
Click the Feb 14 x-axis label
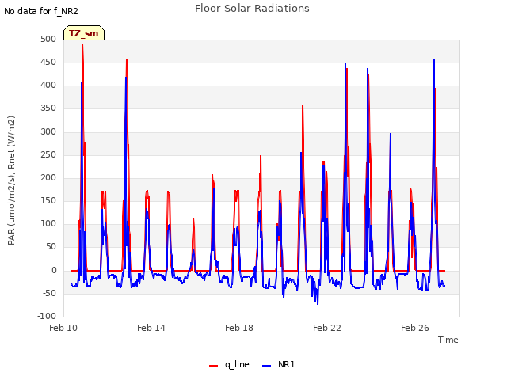(151, 328)
